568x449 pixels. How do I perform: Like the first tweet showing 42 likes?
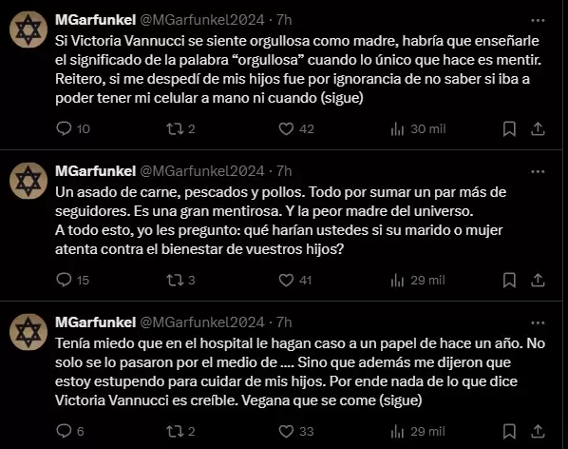(x=296, y=128)
